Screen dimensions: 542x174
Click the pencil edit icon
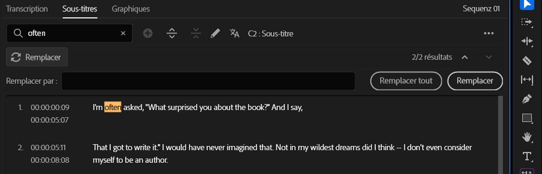pyautogui.click(x=215, y=34)
